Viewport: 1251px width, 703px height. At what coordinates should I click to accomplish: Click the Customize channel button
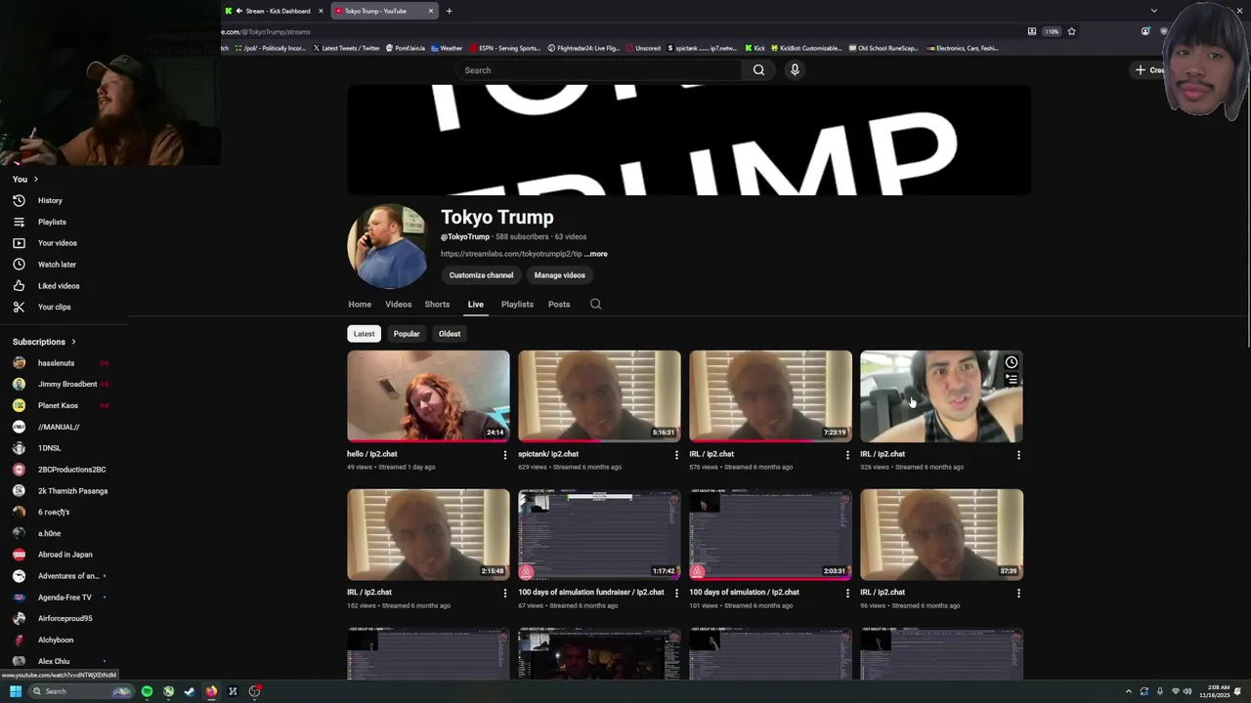tap(481, 275)
